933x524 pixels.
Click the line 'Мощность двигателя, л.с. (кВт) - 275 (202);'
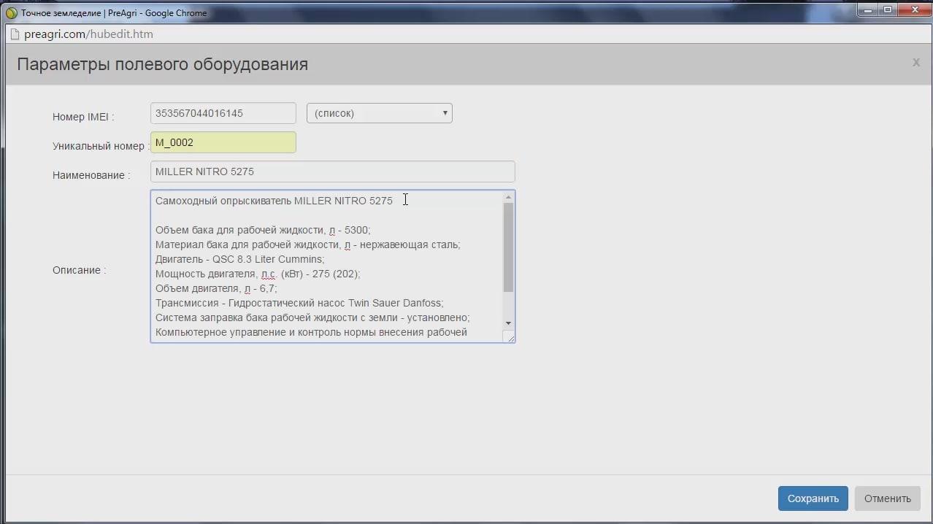258,274
